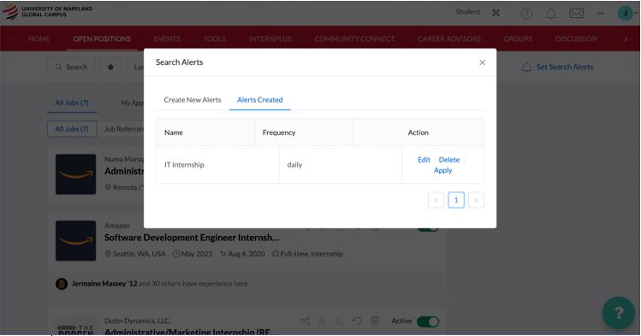Open the Administrative/Marketing Internship job title
641x336 pixels.
coord(191,332)
